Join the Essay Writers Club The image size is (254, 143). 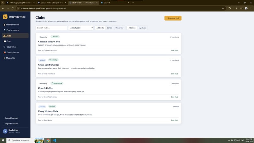175,120
